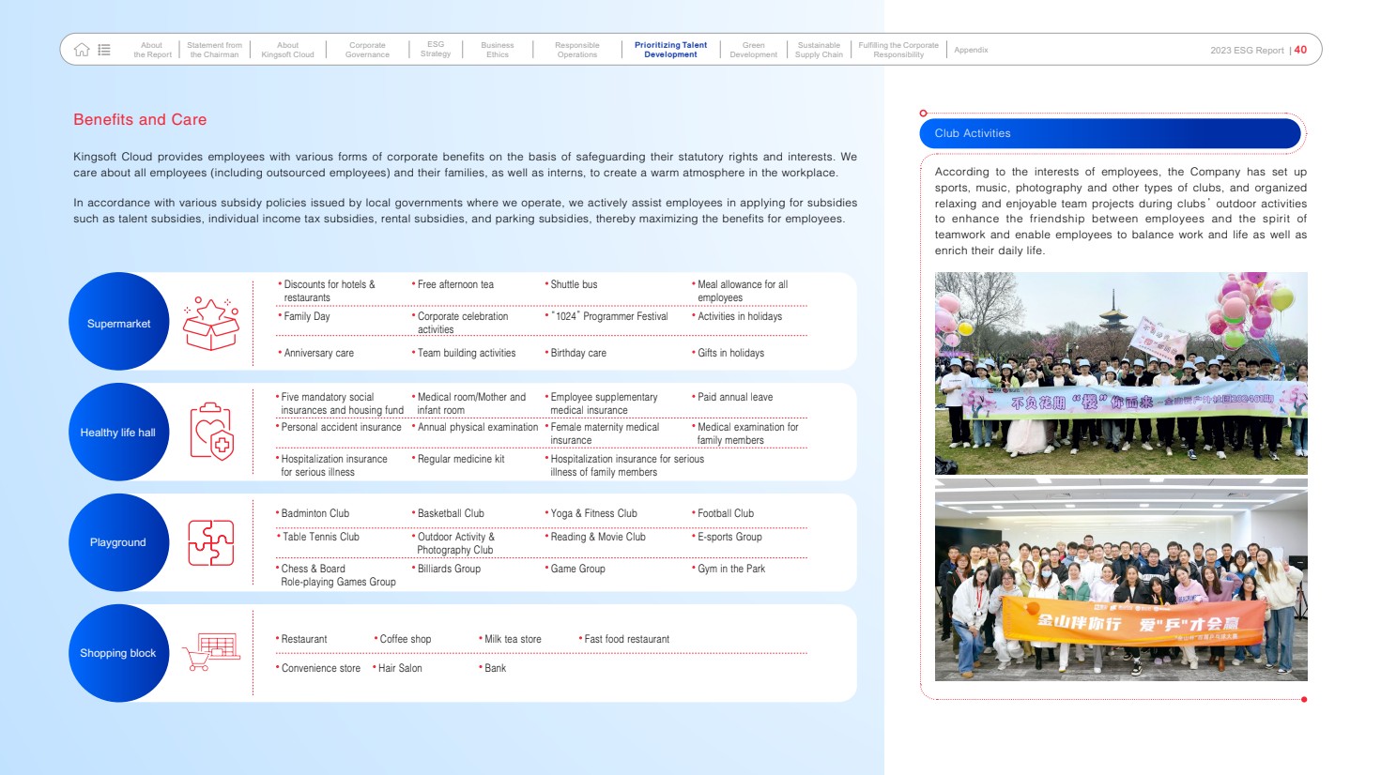Go to Fulfilling the Corporate Responsibility
The width and height of the screenshot is (1381, 775).
tap(898, 50)
